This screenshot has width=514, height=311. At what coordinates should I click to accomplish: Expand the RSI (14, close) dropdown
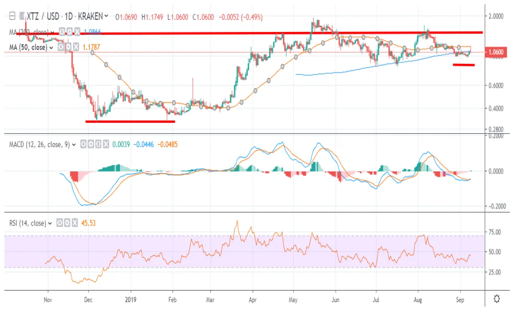tap(50, 223)
